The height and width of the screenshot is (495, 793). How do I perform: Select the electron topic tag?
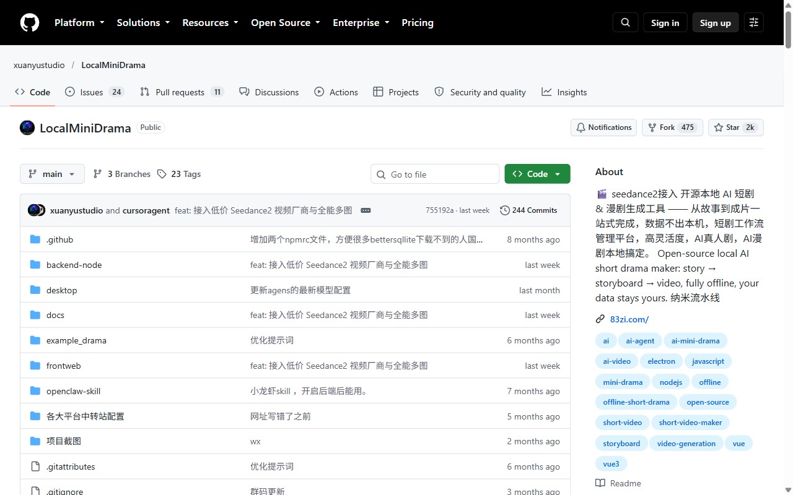click(662, 361)
